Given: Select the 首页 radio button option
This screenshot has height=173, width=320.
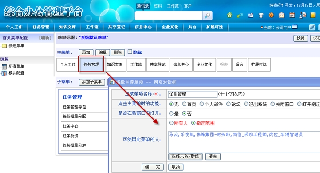Looking at the screenshot, I should [x=184, y=104].
